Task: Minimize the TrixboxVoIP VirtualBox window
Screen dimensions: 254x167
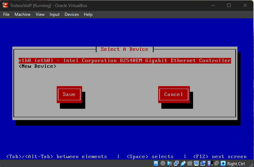Action: [213, 5]
